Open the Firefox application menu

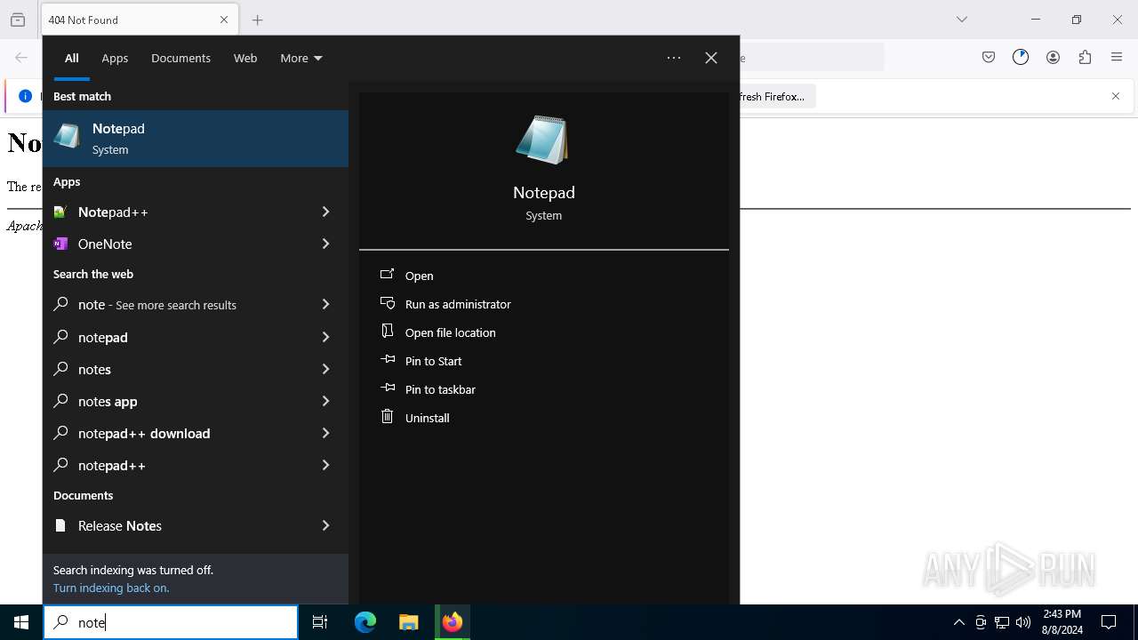1117,57
